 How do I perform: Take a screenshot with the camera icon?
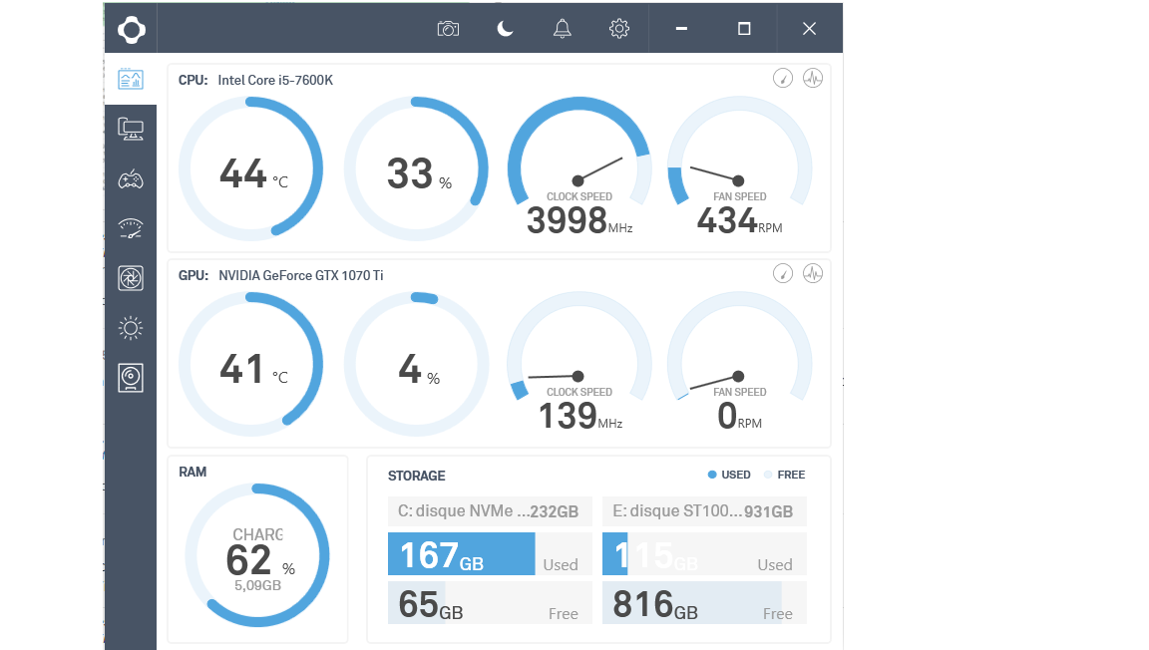click(448, 29)
